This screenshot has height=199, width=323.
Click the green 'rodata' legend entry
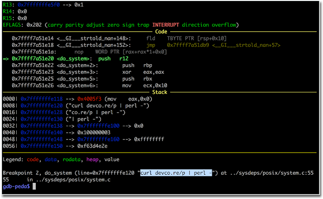(x=72, y=160)
